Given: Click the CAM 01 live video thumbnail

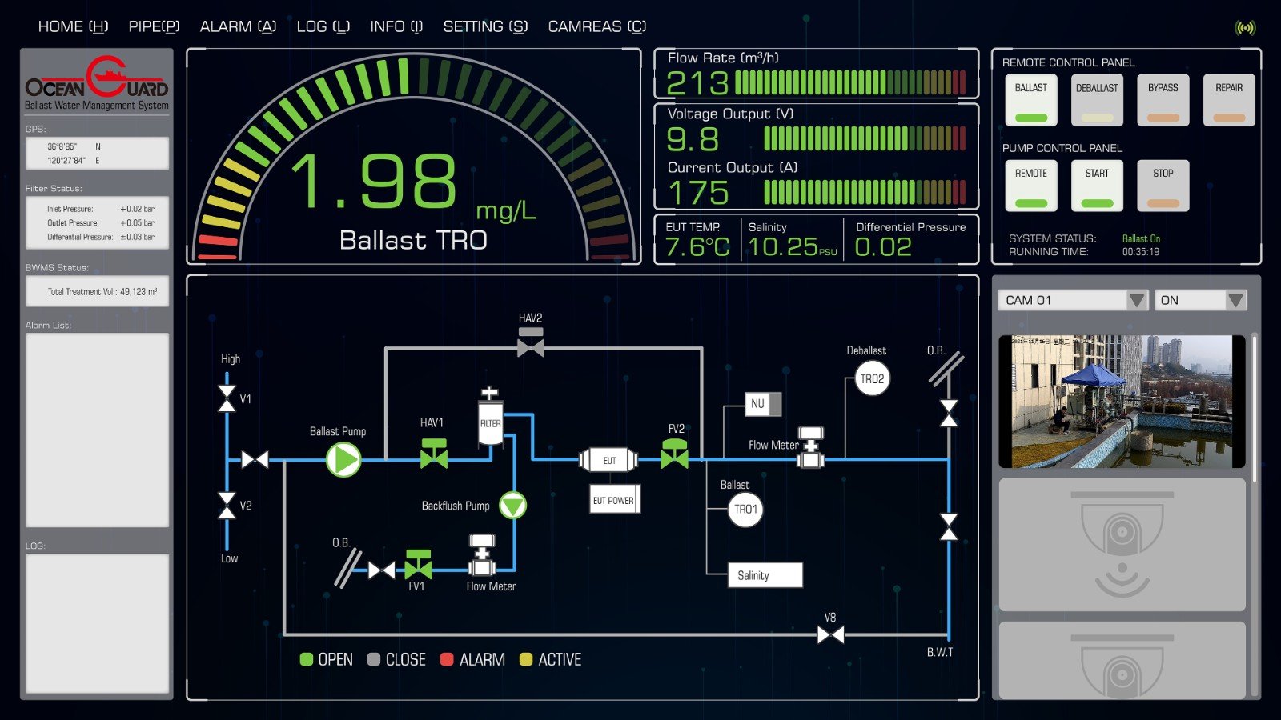Looking at the screenshot, I should (1122, 401).
